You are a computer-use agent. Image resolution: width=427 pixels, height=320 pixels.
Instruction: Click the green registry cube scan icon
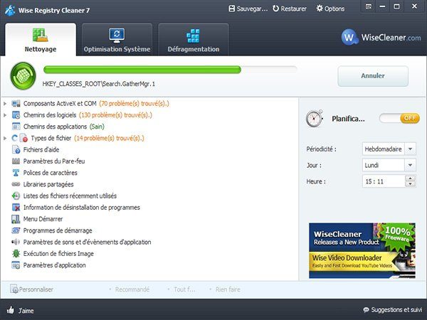(x=23, y=76)
